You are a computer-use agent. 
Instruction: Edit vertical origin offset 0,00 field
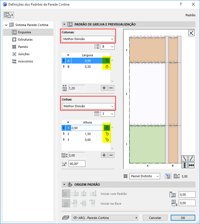coord(187,203)
